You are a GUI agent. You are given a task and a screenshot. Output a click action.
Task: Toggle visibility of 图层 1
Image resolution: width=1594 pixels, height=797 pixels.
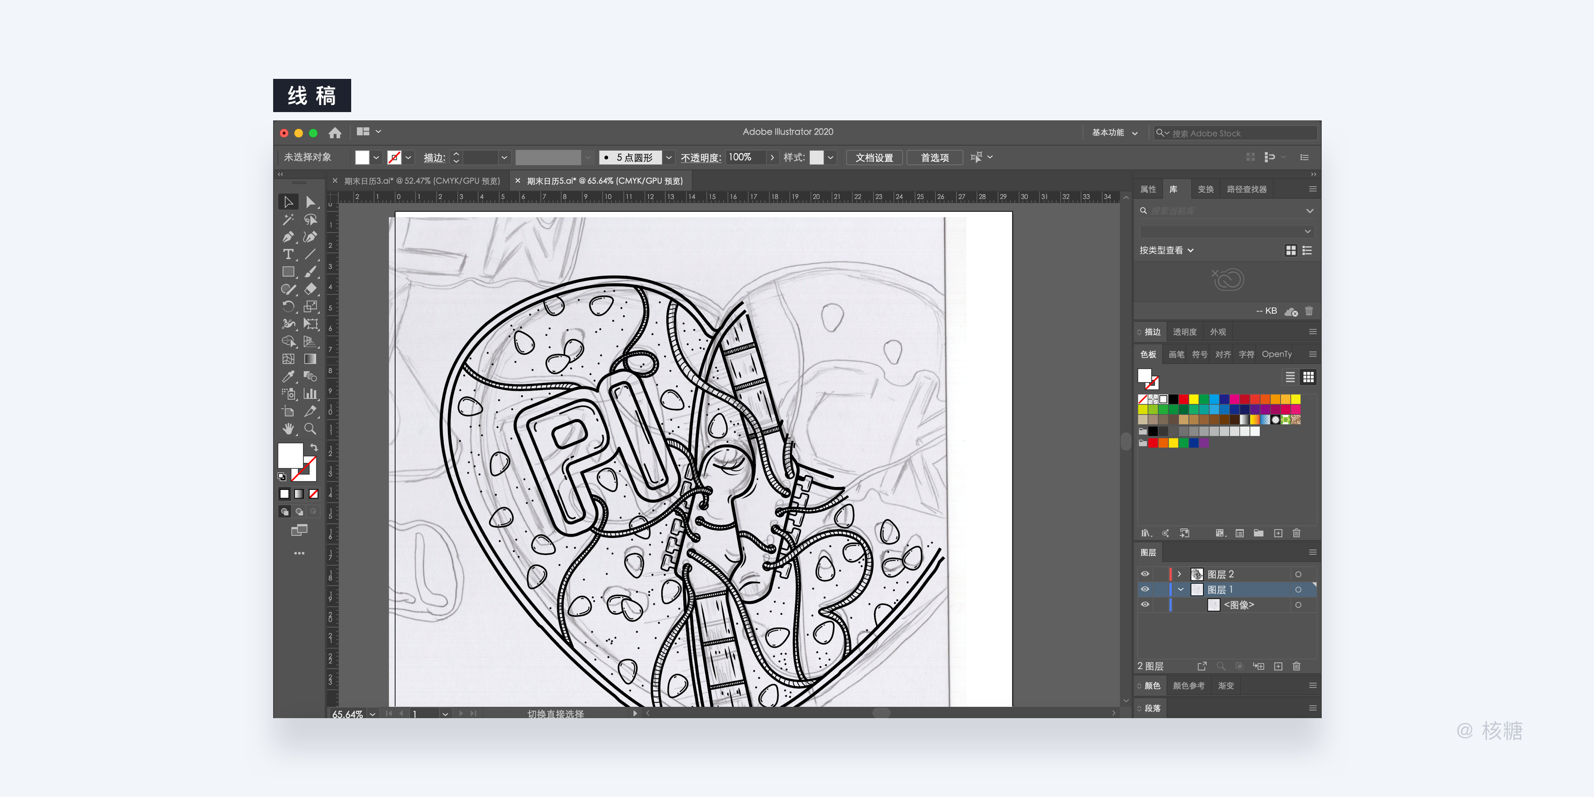pos(1145,589)
